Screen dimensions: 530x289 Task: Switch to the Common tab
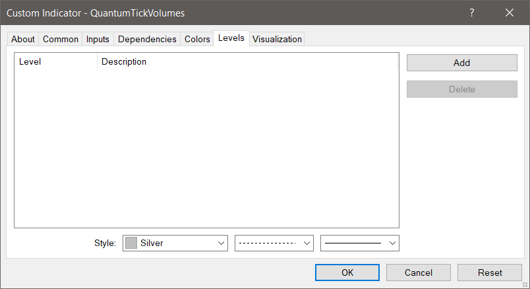tap(61, 39)
